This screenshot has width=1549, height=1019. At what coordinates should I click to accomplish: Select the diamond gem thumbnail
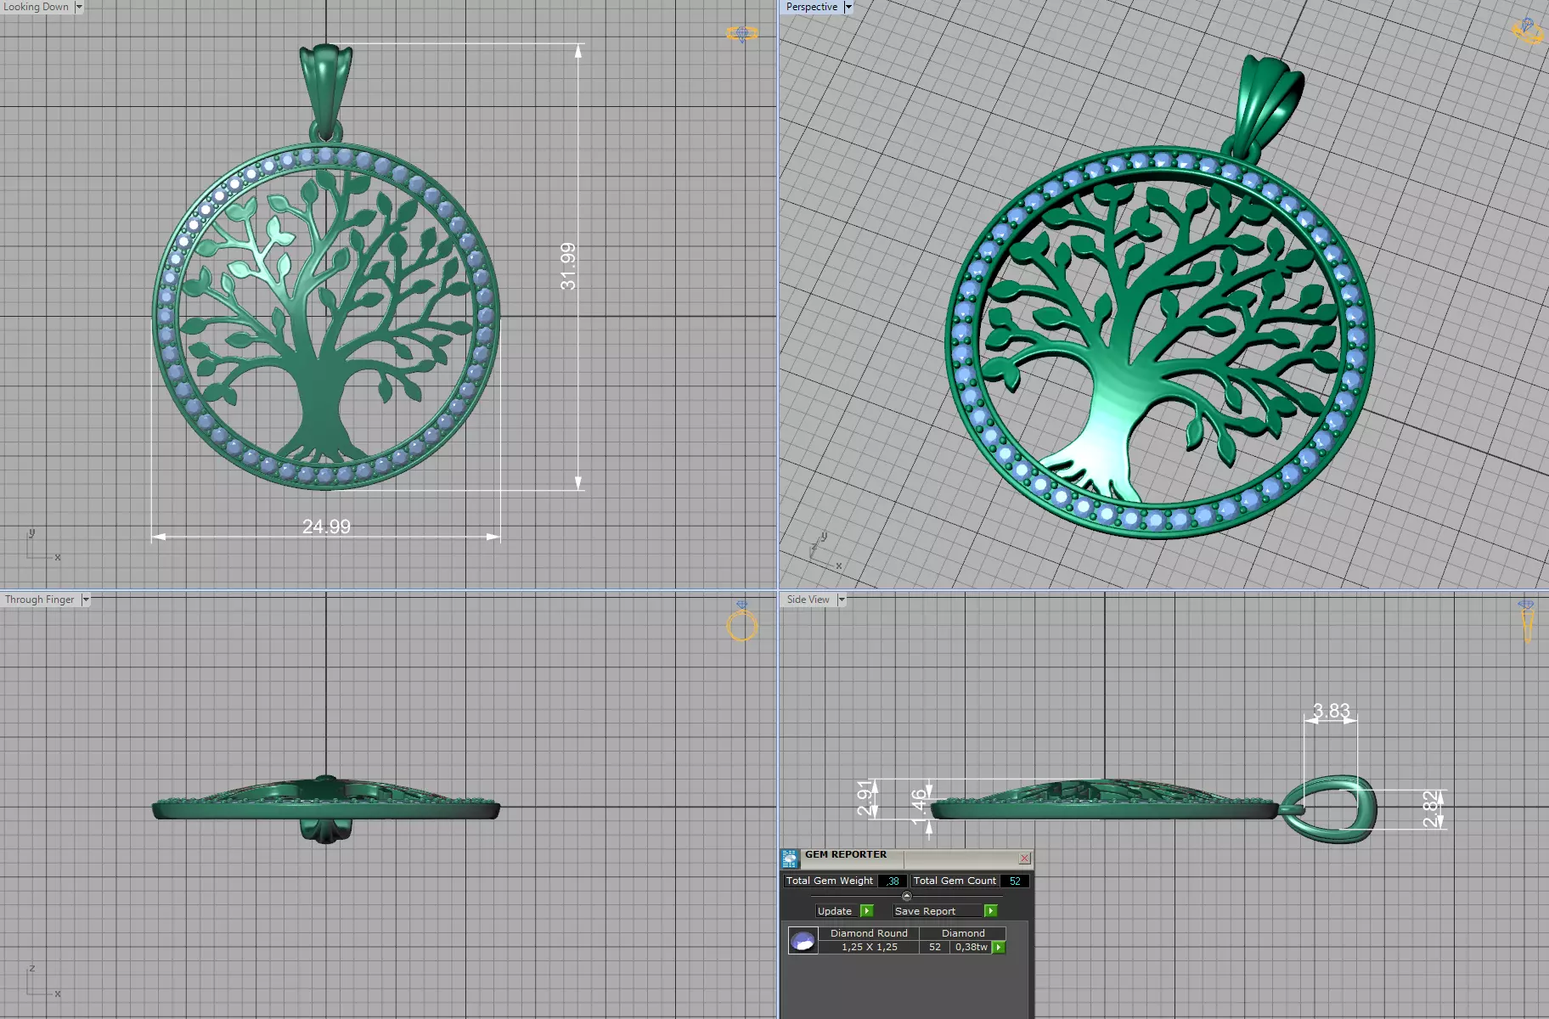pyautogui.click(x=803, y=940)
